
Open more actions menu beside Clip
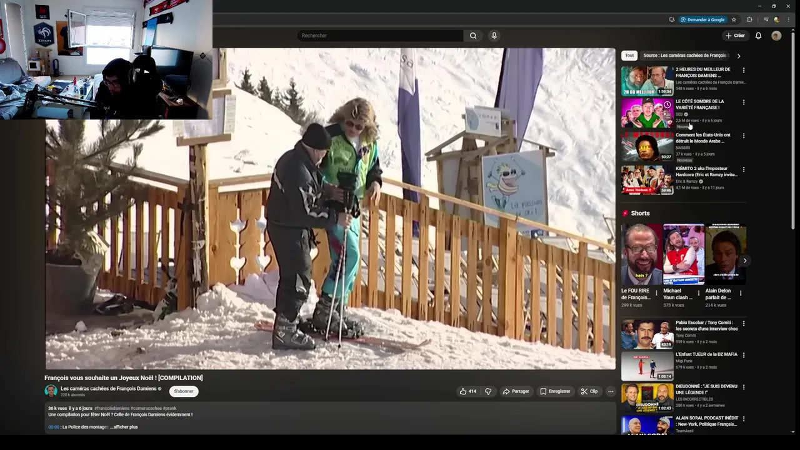[x=611, y=391]
